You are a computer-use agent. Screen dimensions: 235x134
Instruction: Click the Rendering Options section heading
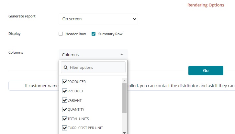point(206,5)
